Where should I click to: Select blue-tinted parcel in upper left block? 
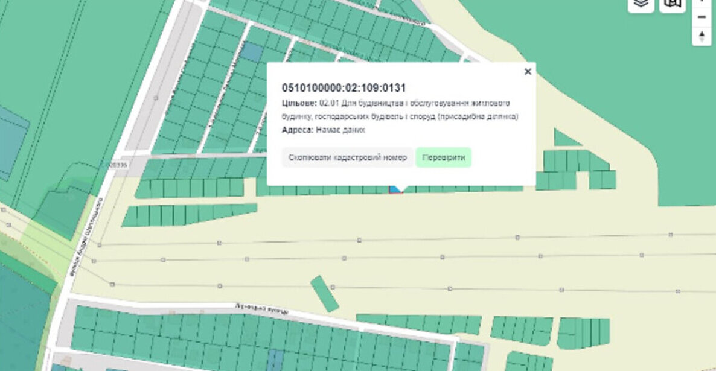tap(252, 52)
